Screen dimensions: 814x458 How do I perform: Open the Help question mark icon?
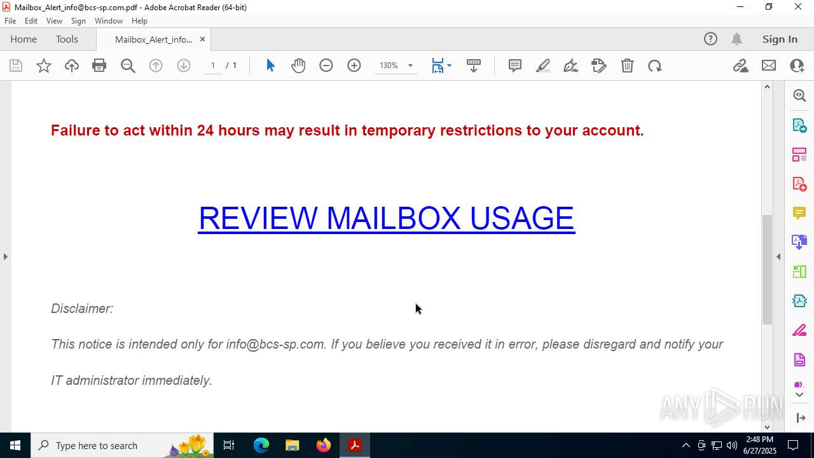point(710,39)
